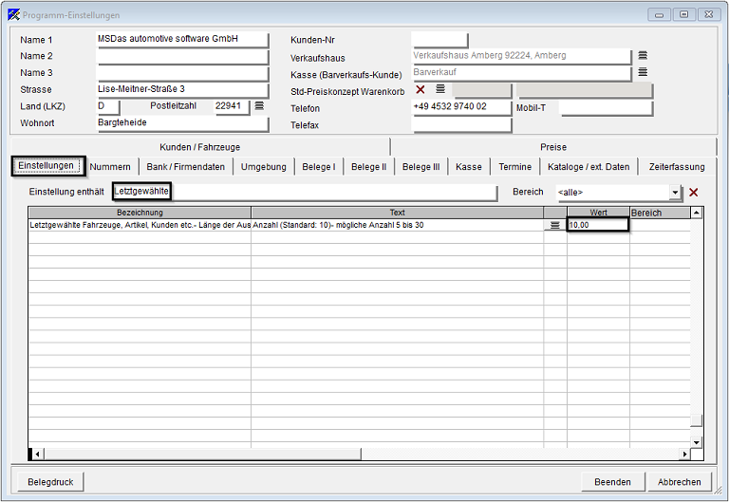Screen dimensions: 729x502
Task: Open the Verkaufshaus selection list icon
Action: 643,55
